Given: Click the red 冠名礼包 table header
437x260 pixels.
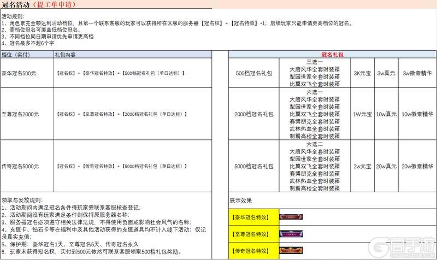Looking at the screenshot, I should (332, 55).
